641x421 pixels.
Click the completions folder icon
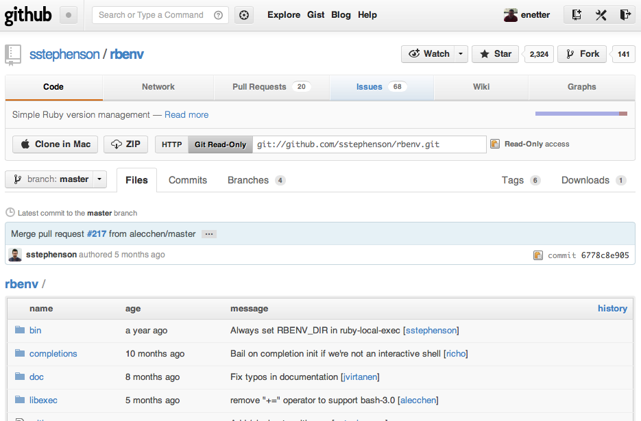coord(20,353)
